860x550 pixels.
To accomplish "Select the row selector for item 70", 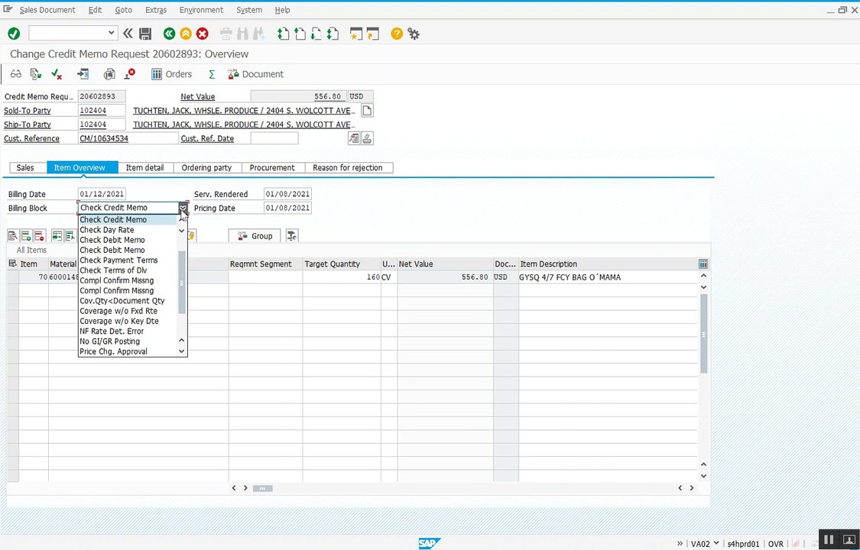I will click(13, 277).
